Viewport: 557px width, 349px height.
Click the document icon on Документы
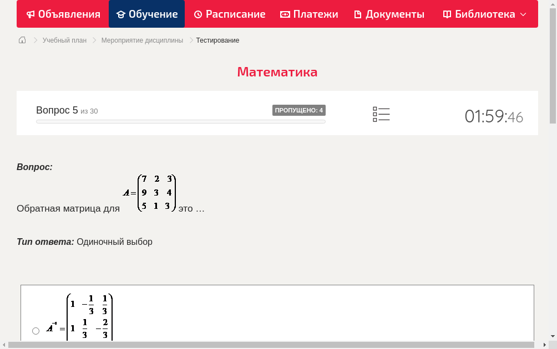(x=357, y=14)
